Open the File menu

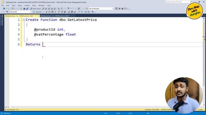coord(3,5)
